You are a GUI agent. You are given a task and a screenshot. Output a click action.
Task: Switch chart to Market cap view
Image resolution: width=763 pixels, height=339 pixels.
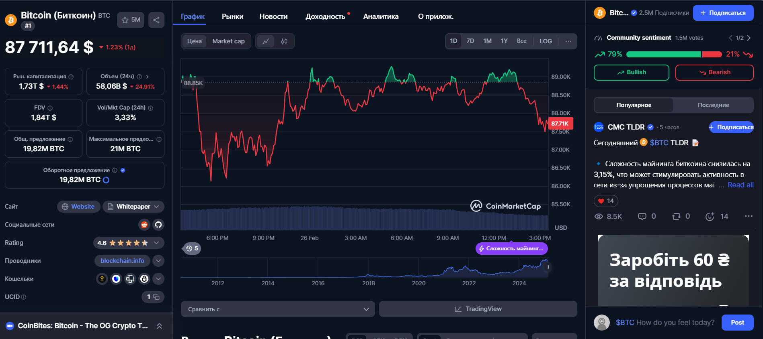(228, 41)
